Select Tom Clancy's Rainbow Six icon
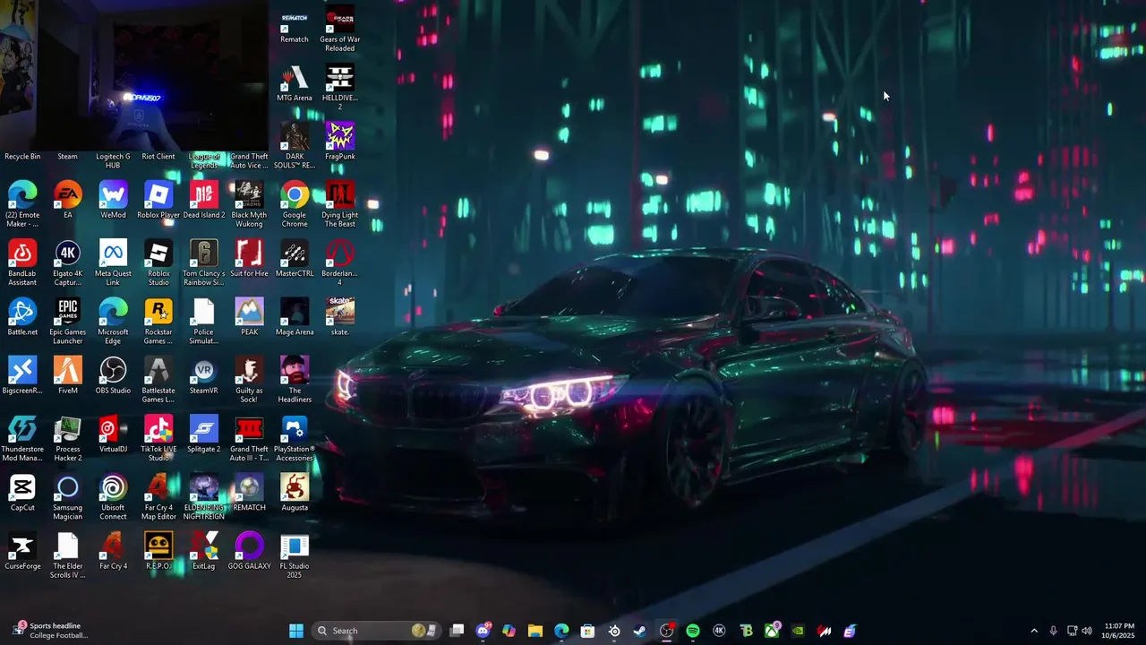The width and height of the screenshot is (1146, 645). pos(204,262)
